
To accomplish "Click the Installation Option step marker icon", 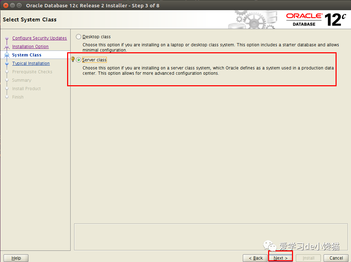I will click(7, 47).
